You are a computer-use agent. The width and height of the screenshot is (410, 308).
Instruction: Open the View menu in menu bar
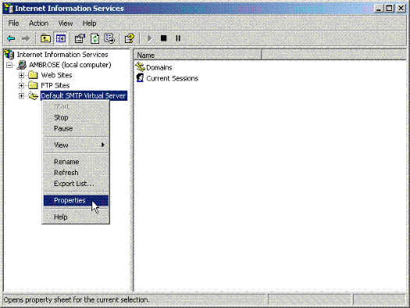pos(66,23)
